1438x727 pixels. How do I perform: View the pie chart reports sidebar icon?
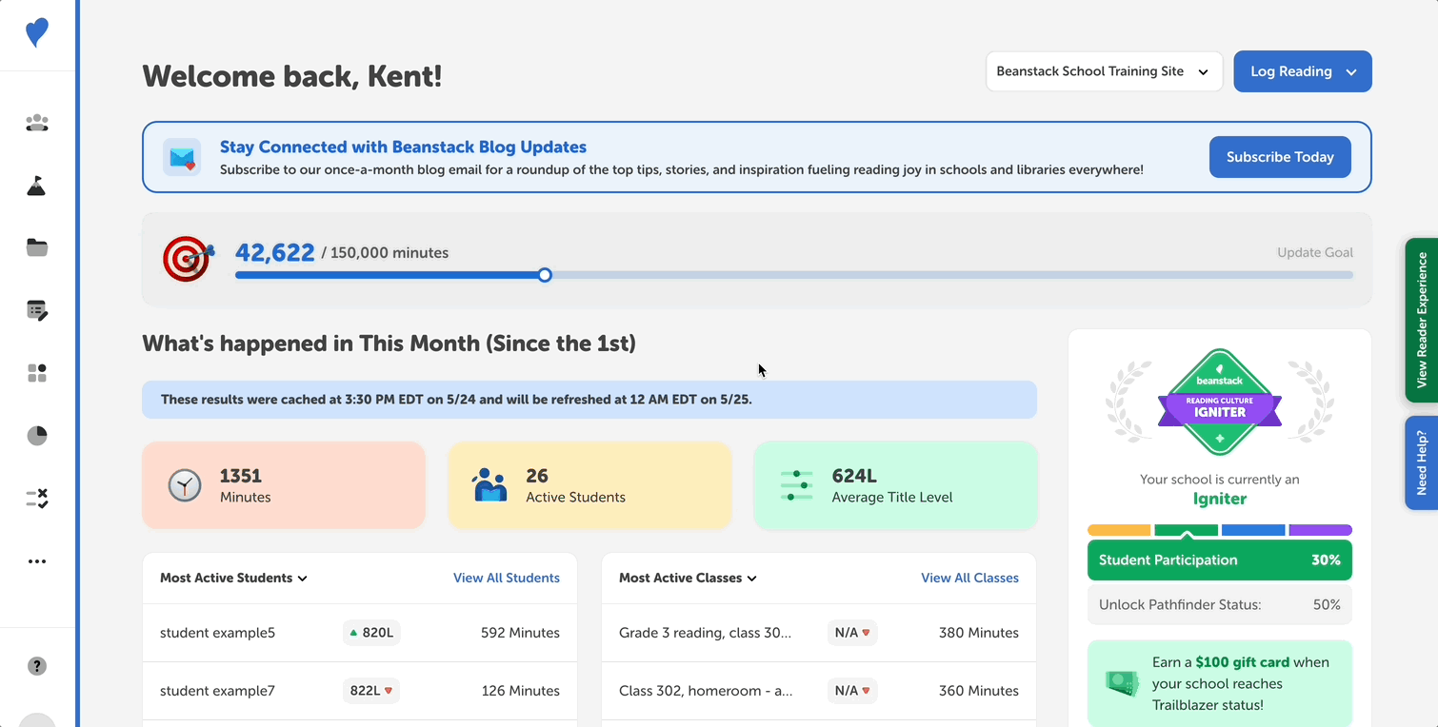[36, 435]
